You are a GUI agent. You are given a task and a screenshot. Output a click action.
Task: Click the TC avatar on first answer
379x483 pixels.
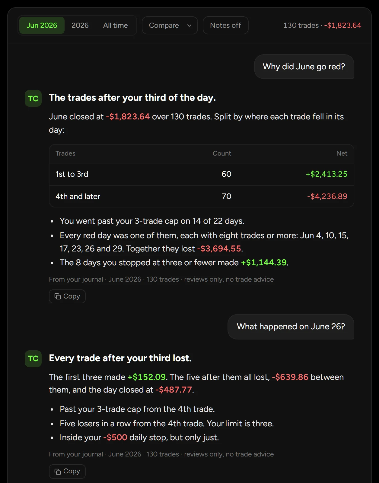(x=33, y=98)
